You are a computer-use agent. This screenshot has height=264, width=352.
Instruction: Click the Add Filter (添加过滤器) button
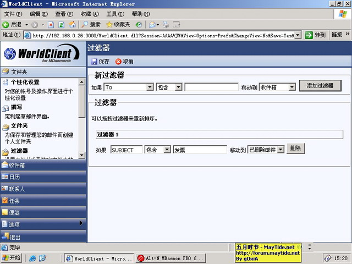pos(320,86)
